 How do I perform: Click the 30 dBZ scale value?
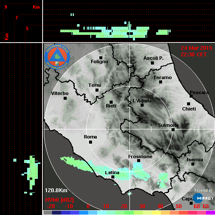[x=142, y=206]
